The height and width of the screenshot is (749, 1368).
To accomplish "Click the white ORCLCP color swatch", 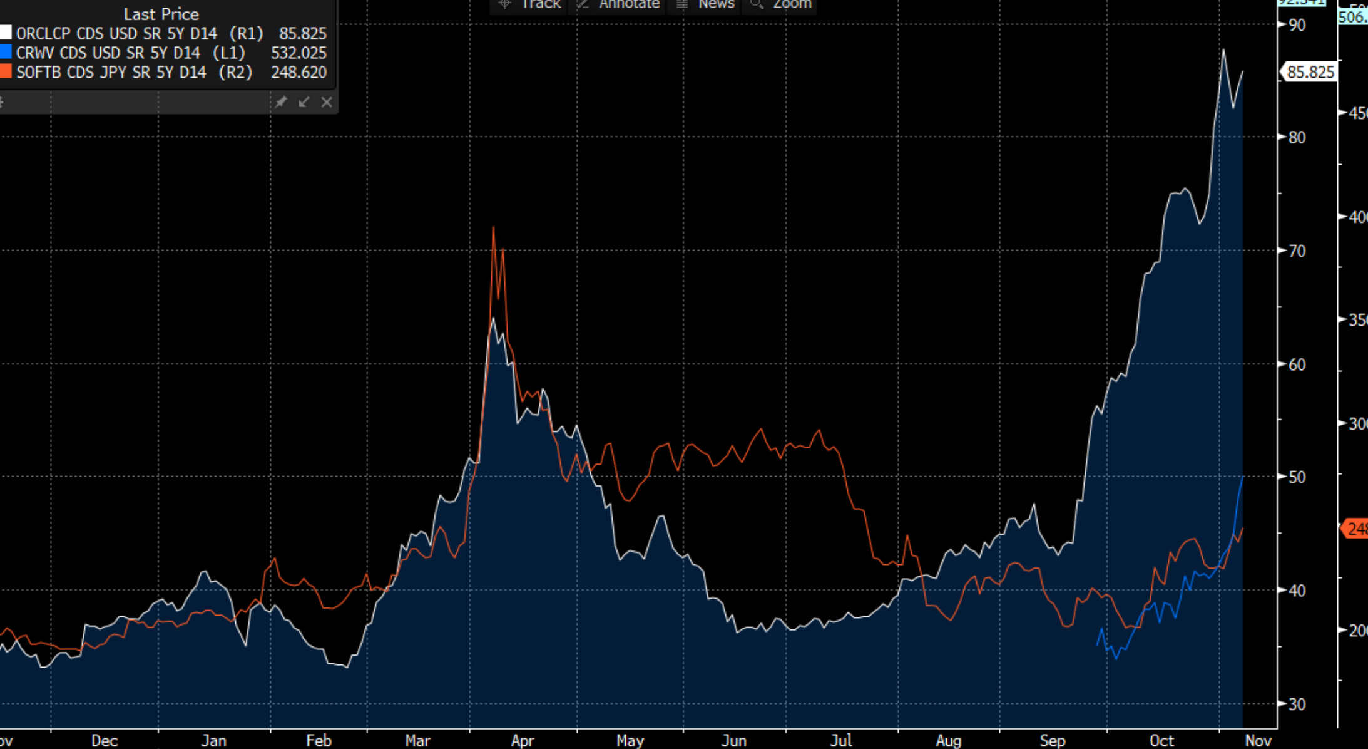I will [5, 33].
